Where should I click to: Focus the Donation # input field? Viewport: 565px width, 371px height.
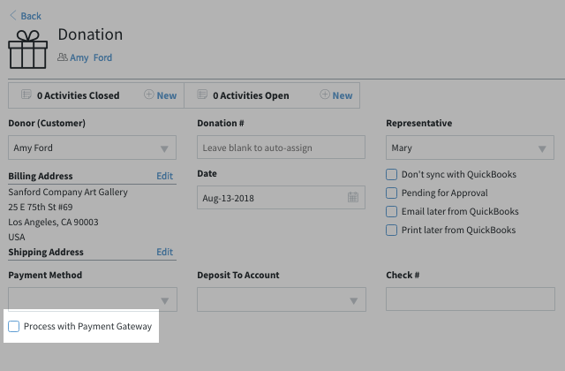281,148
